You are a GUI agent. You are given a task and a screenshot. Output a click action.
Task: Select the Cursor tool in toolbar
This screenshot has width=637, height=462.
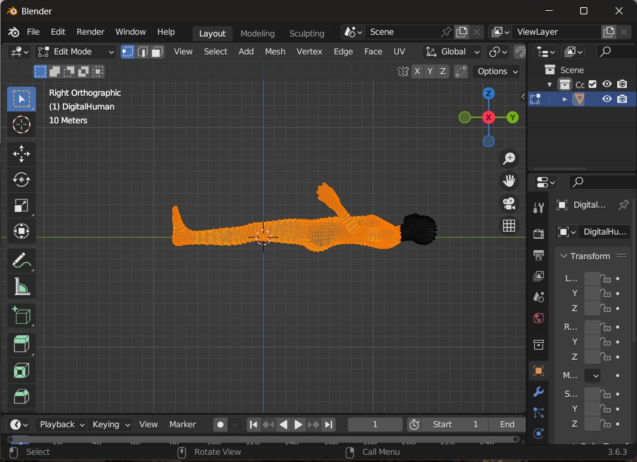tap(22, 124)
